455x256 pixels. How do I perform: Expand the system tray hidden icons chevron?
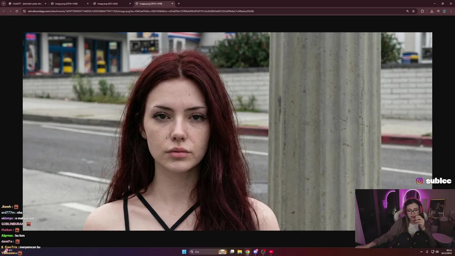pyautogui.click(x=421, y=252)
